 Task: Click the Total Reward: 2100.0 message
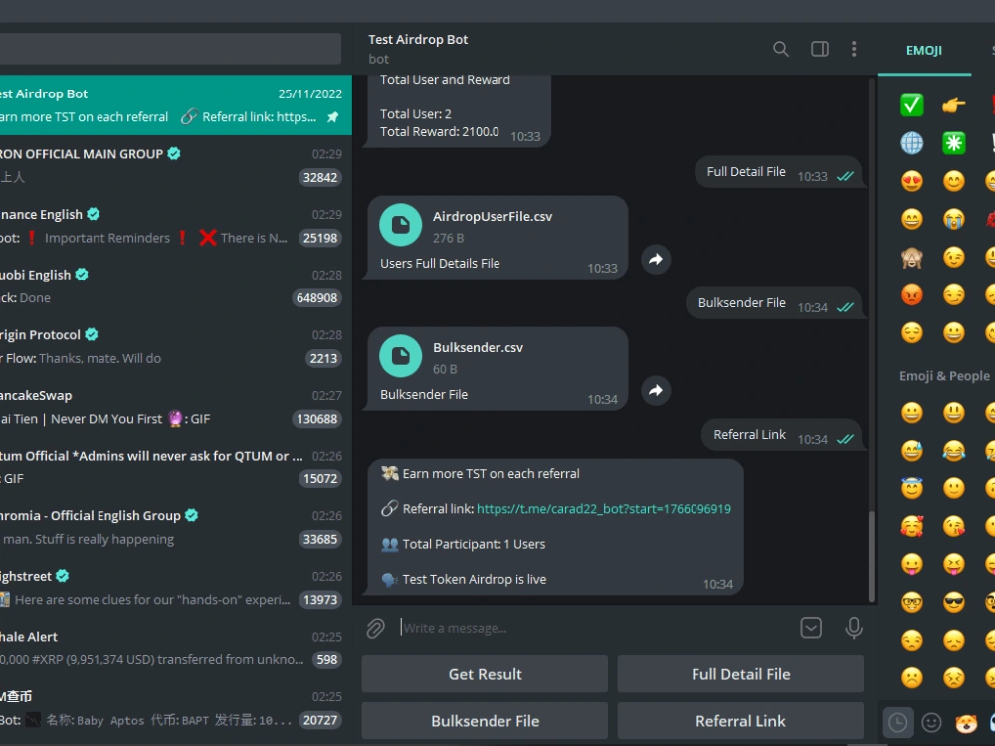point(439,132)
